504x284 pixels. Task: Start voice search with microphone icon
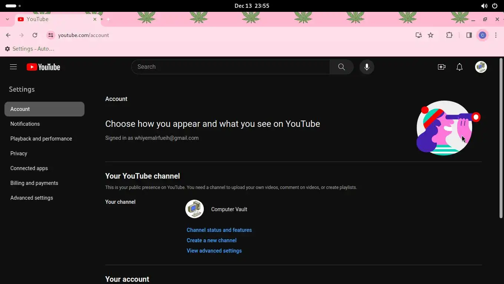367,67
